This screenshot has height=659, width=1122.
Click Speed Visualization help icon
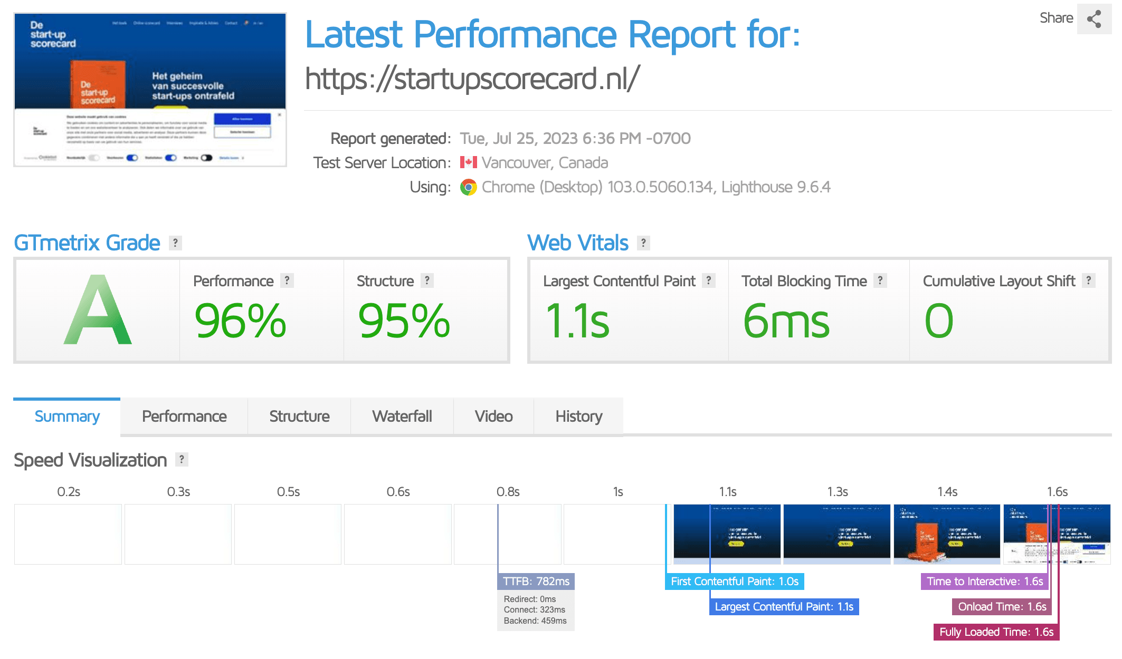coord(182,459)
